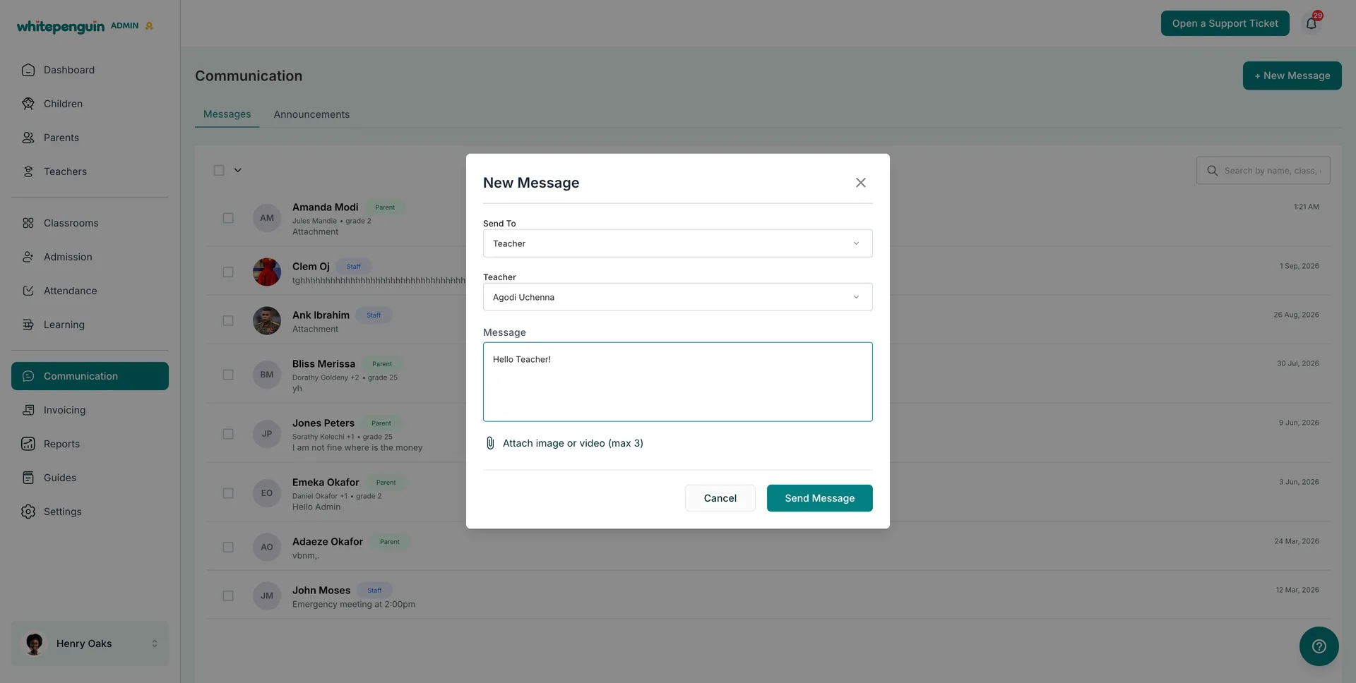Click in the Message text area

pos(677,382)
